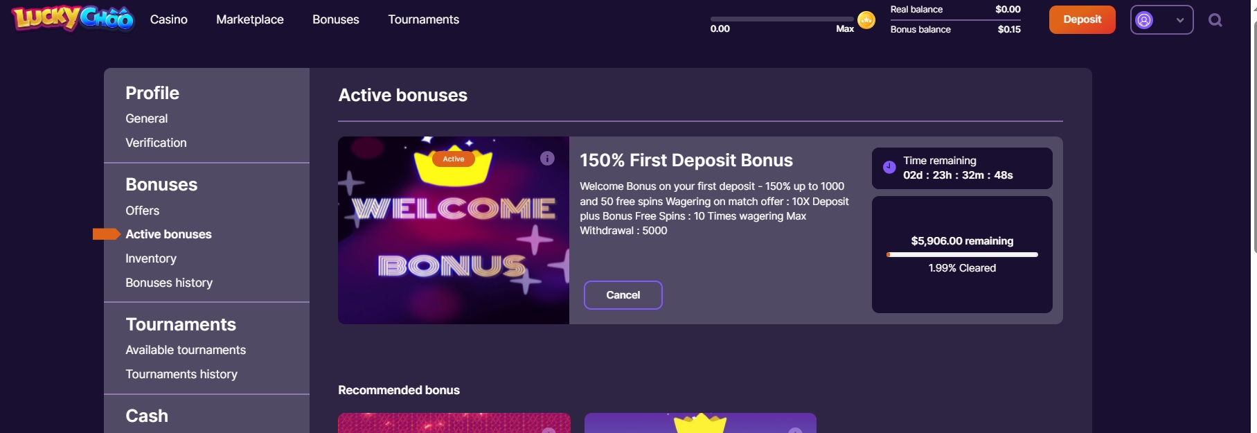Image resolution: width=1257 pixels, height=433 pixels.
Task: Open the Tournaments top menu
Action: (x=423, y=19)
